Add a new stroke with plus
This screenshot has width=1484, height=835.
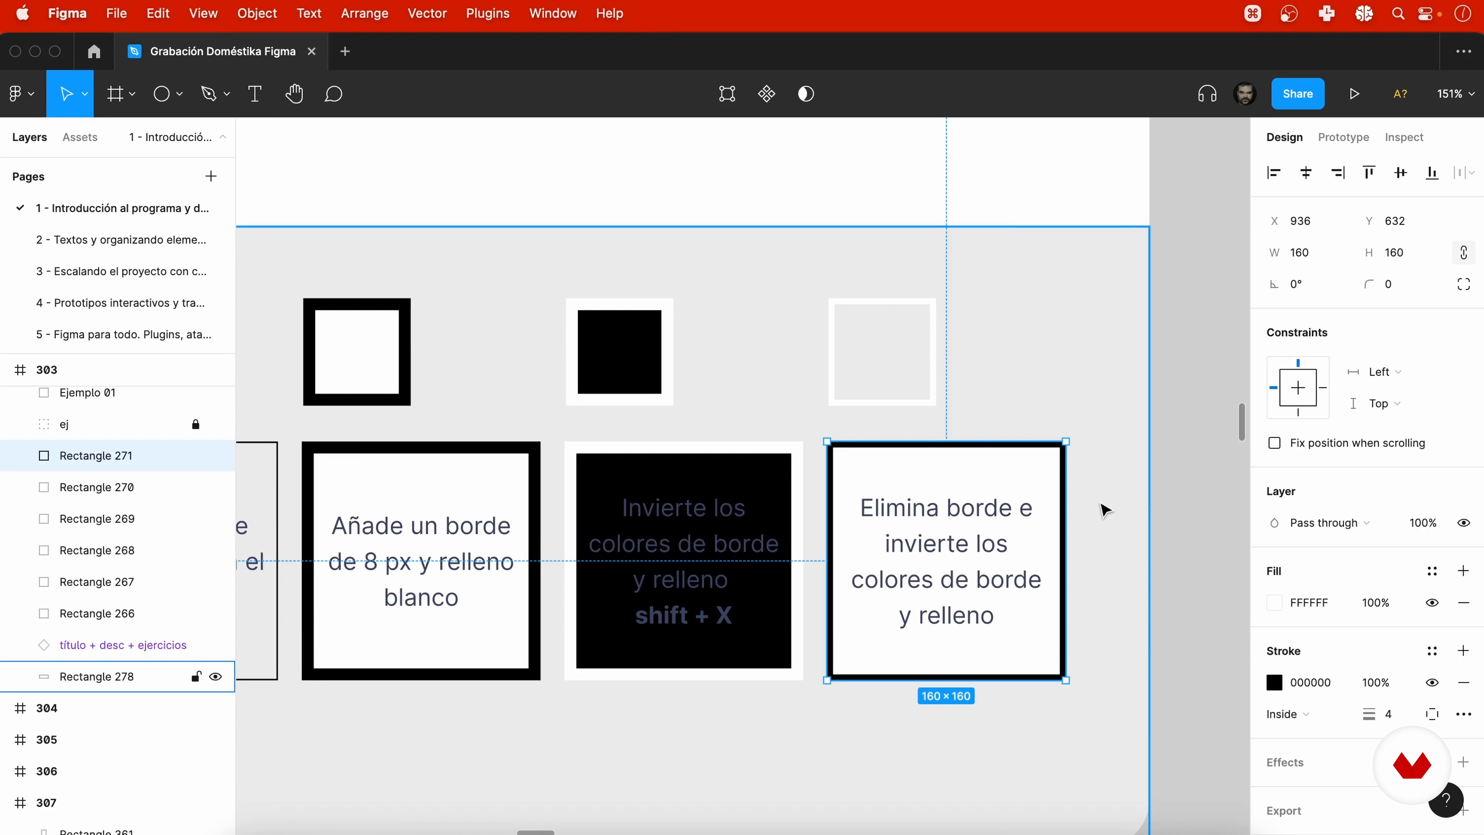[x=1463, y=651]
